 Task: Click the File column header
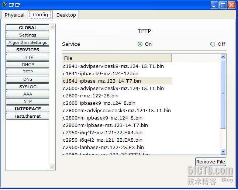[x=117, y=58]
